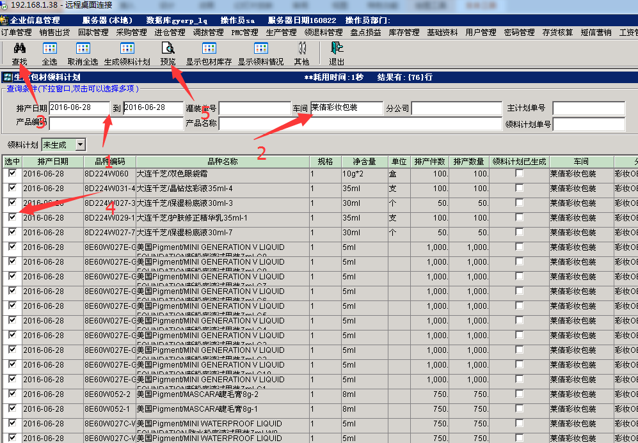Tick 领料计划已生成 box for row 8E60W052-2

click(519, 394)
